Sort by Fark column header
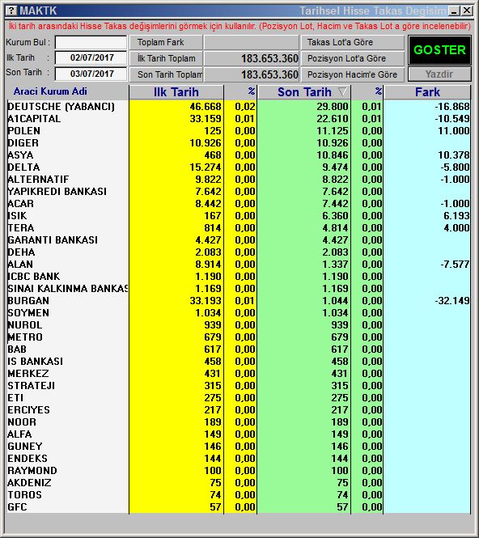 click(x=427, y=92)
